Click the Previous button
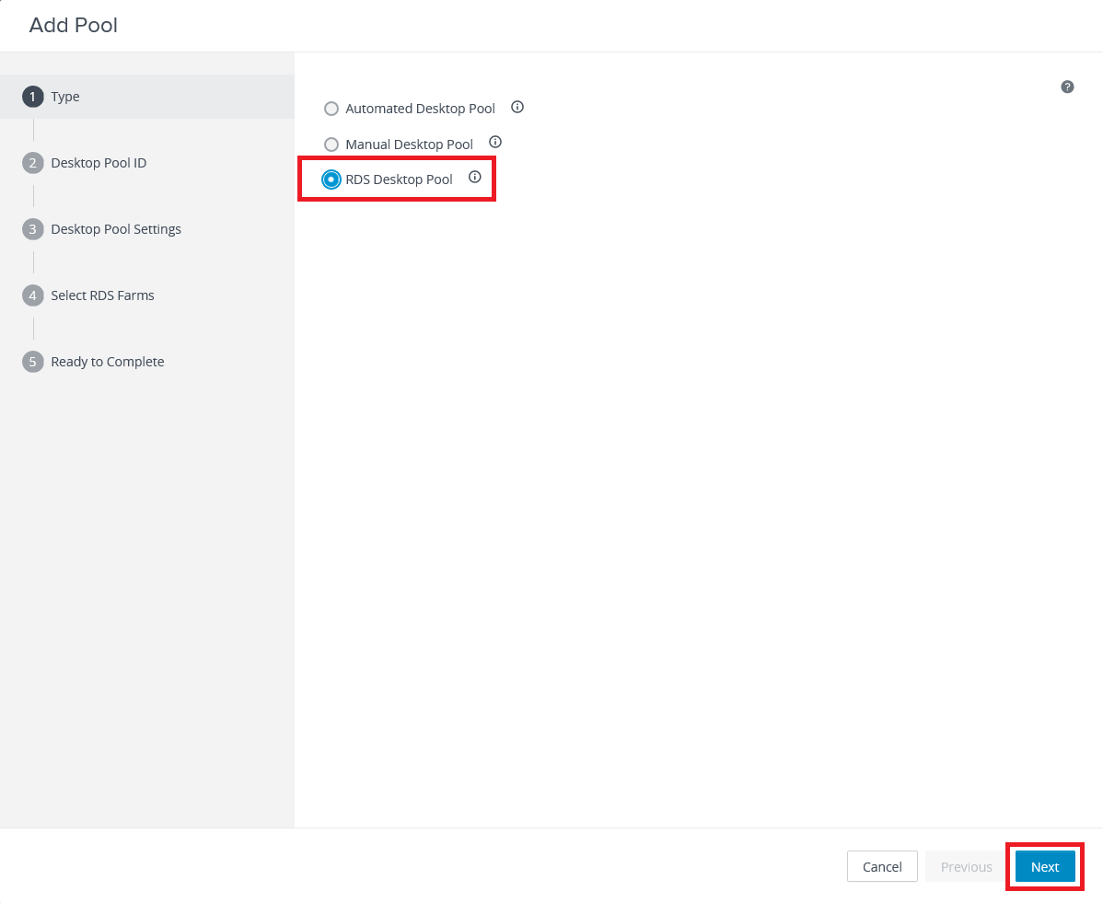1103x903 pixels. [x=966, y=866]
